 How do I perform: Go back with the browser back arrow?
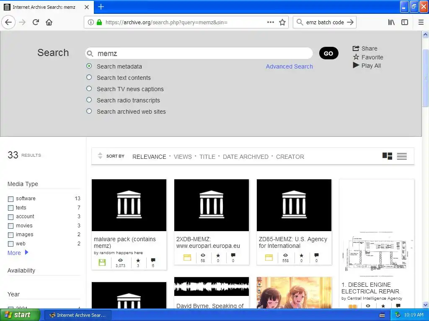(8, 22)
